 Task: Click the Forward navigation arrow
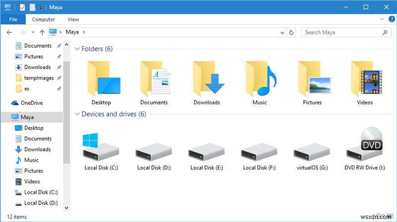click(22, 32)
